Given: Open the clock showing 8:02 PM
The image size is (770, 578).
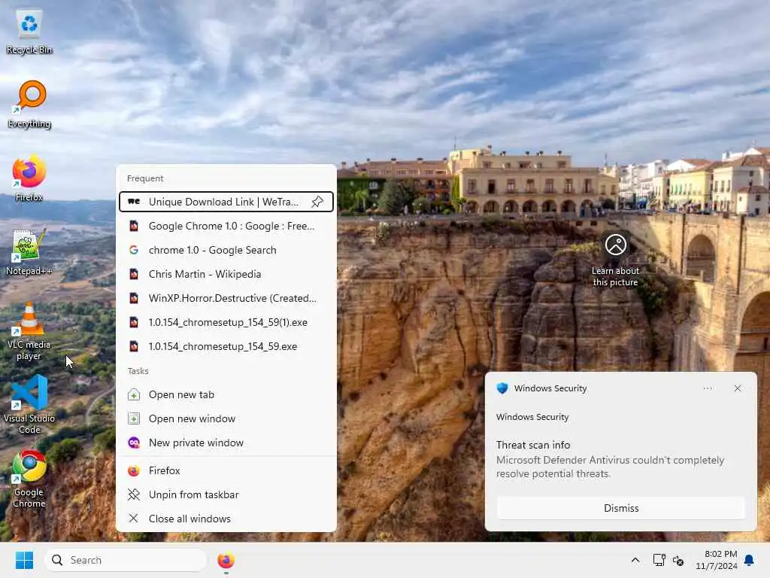Looking at the screenshot, I should click(716, 560).
